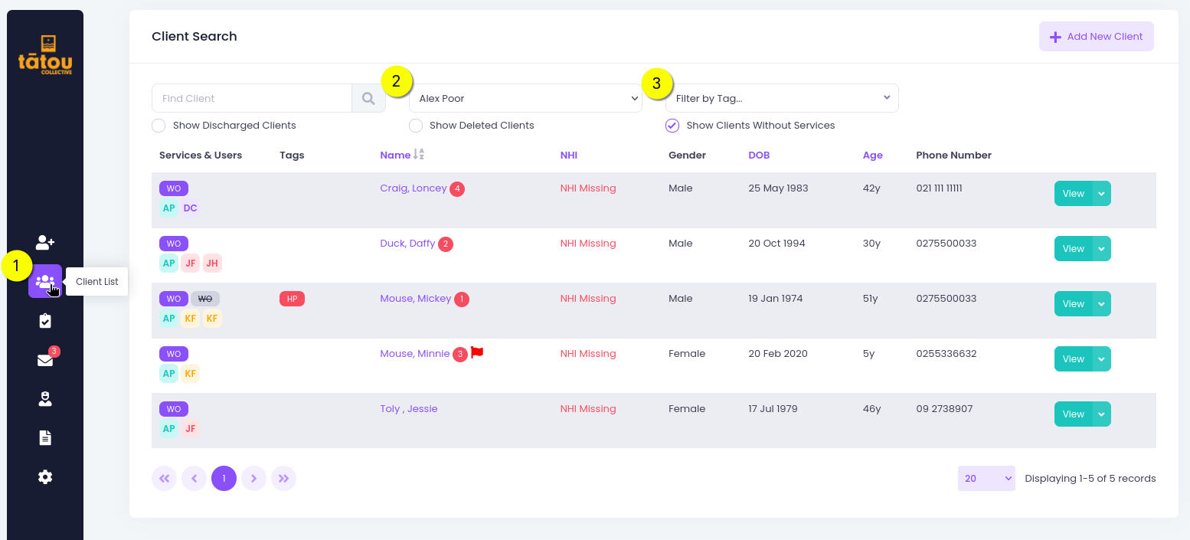Enable Show Discharged Clients
The height and width of the screenshot is (540, 1190).
[159, 126]
